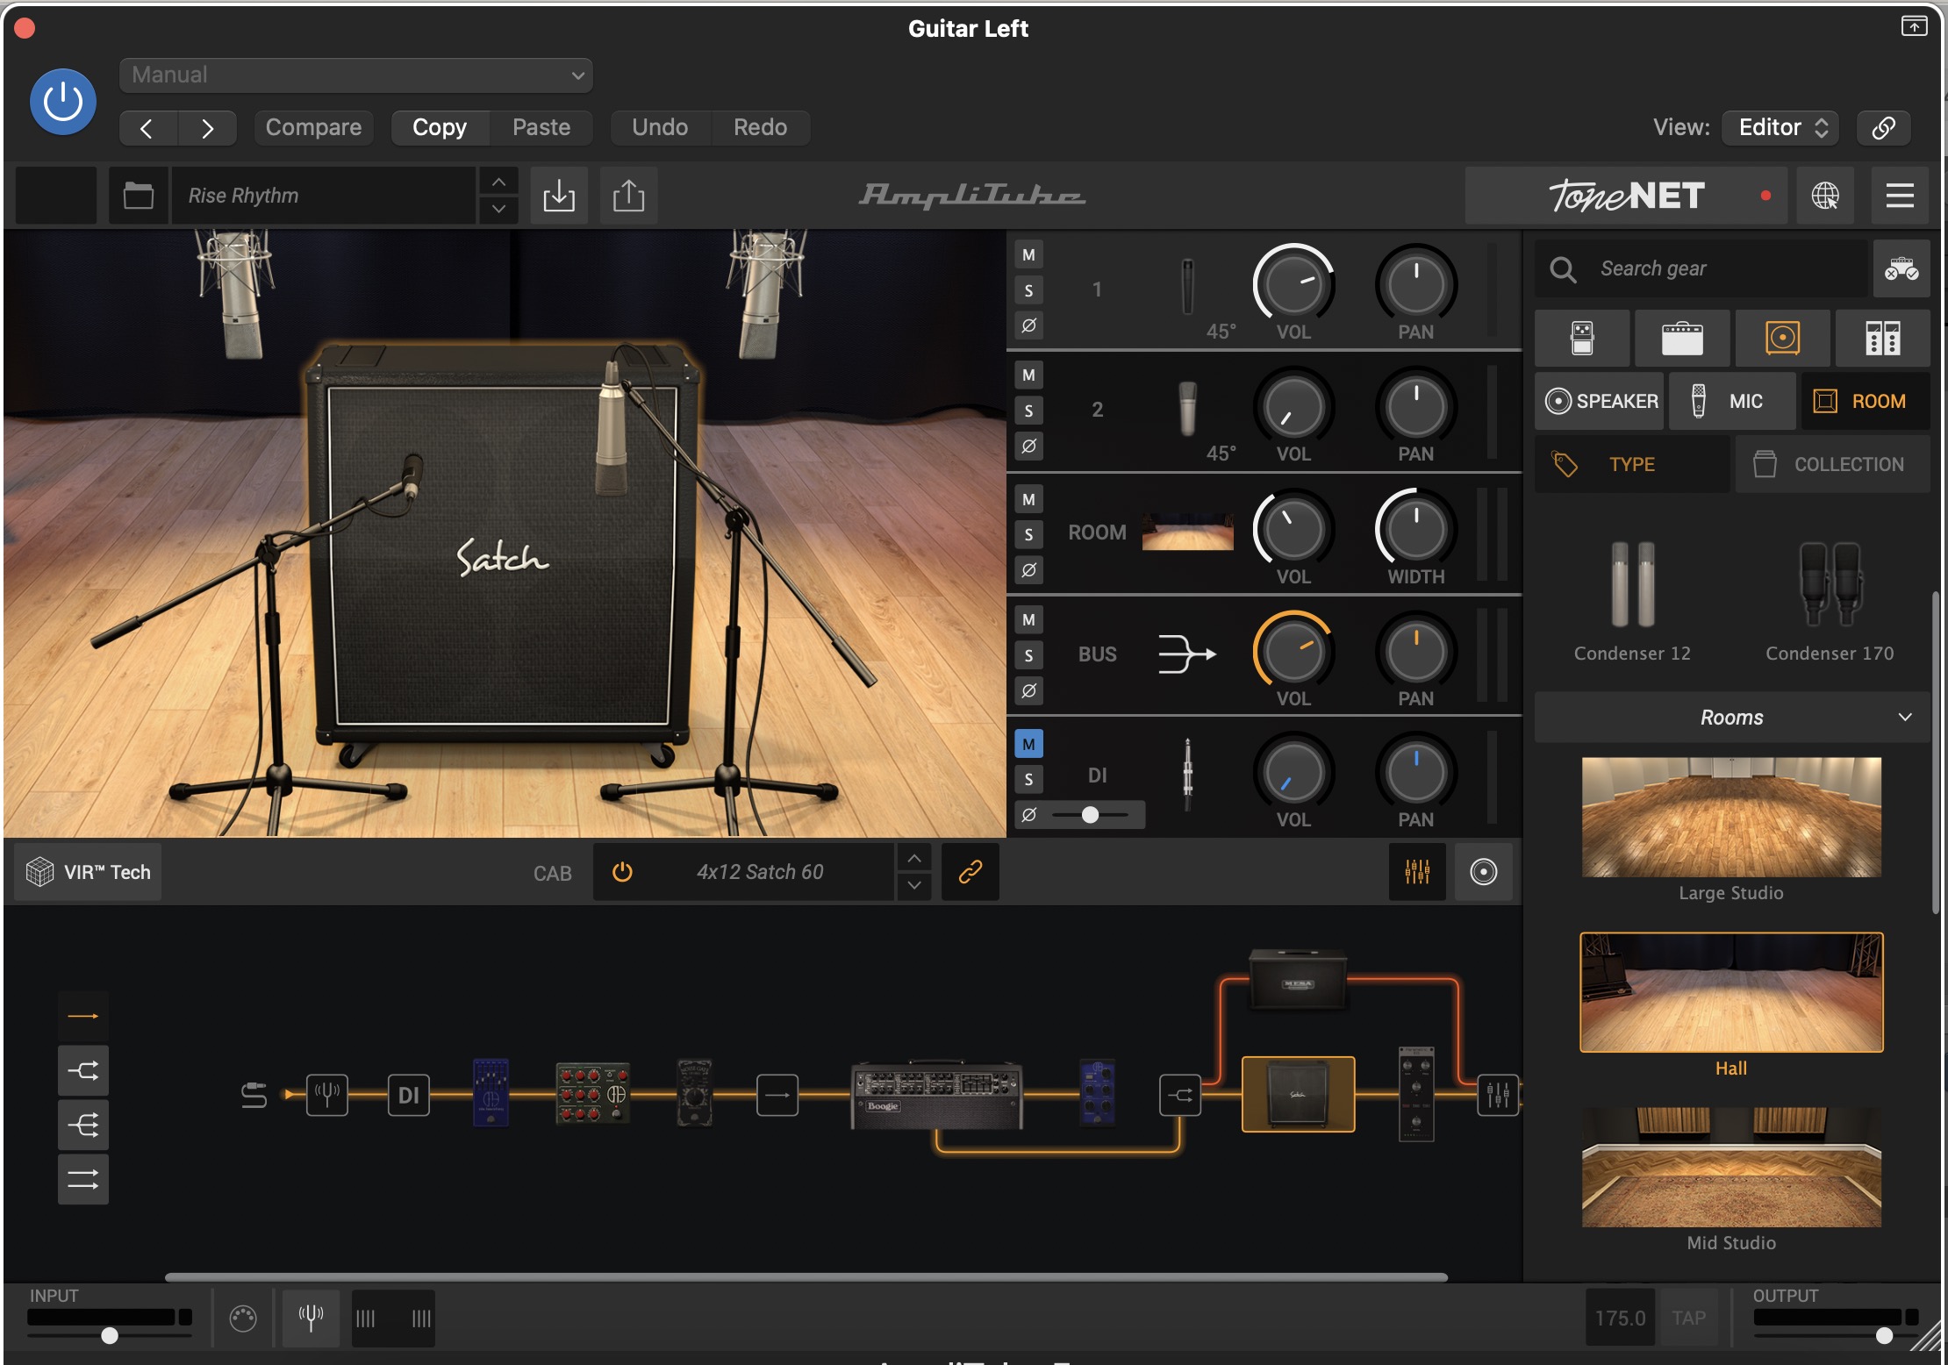Click the export share preset icon

click(x=628, y=195)
